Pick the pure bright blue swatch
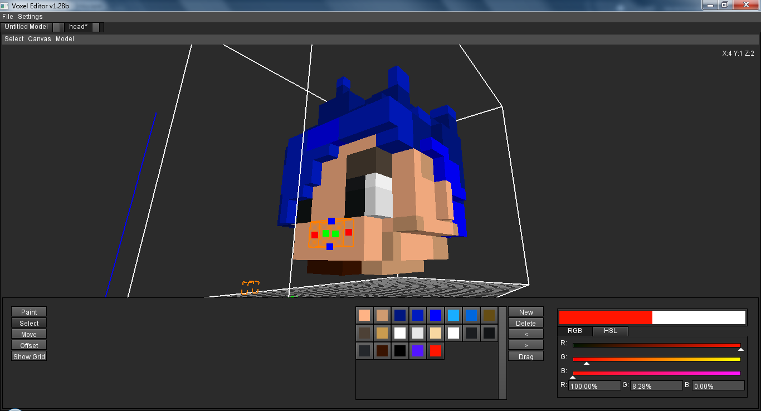This screenshot has height=411, width=761. click(x=436, y=315)
